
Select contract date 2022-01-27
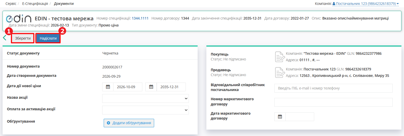click(300, 18)
